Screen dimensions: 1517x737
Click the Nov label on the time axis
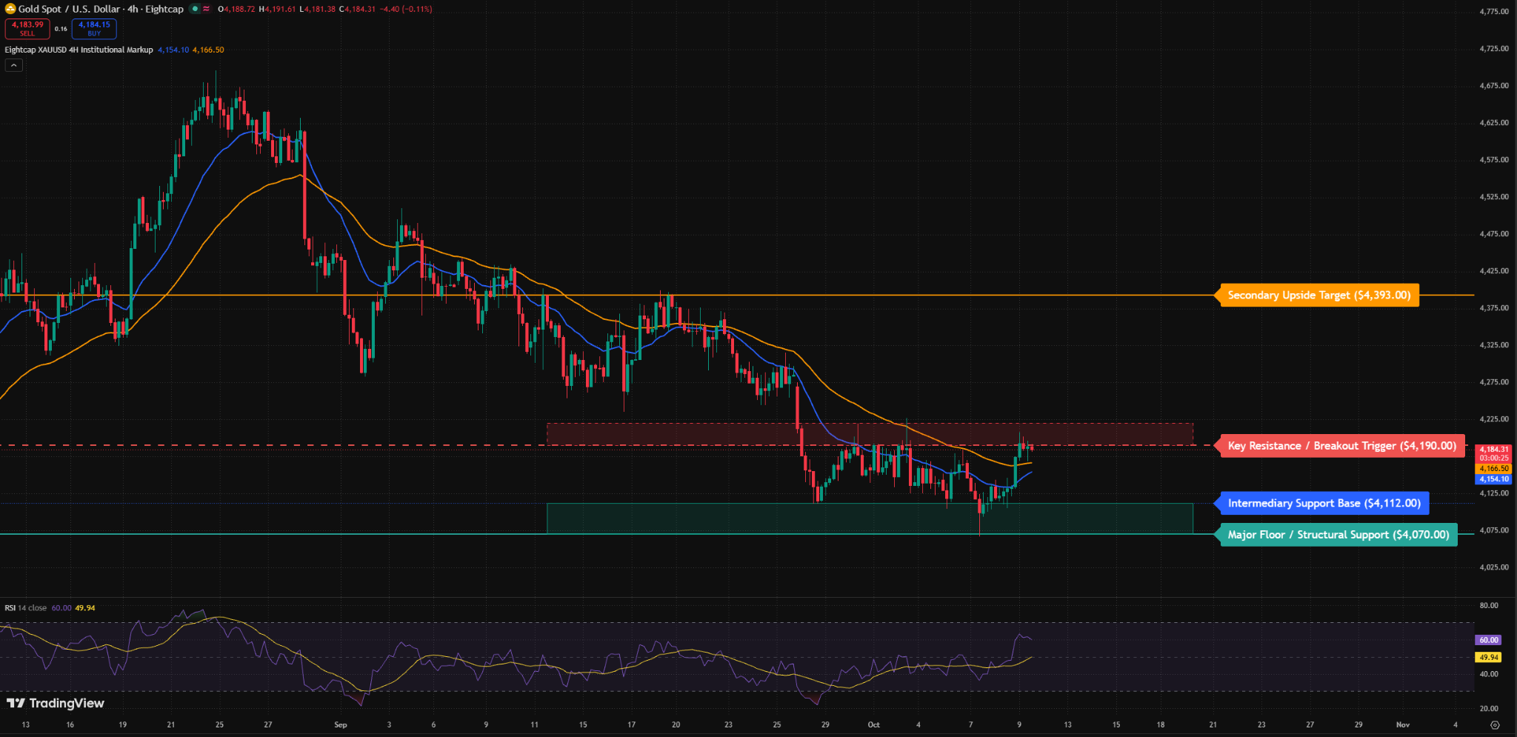pyautogui.click(x=1402, y=724)
